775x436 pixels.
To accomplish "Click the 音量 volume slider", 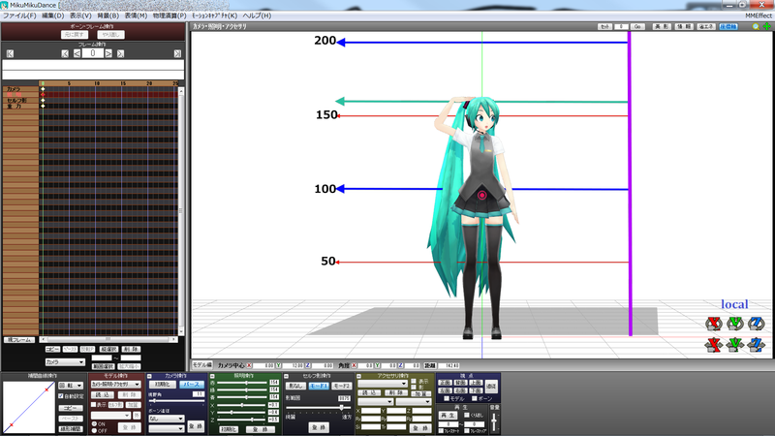I will (494, 421).
